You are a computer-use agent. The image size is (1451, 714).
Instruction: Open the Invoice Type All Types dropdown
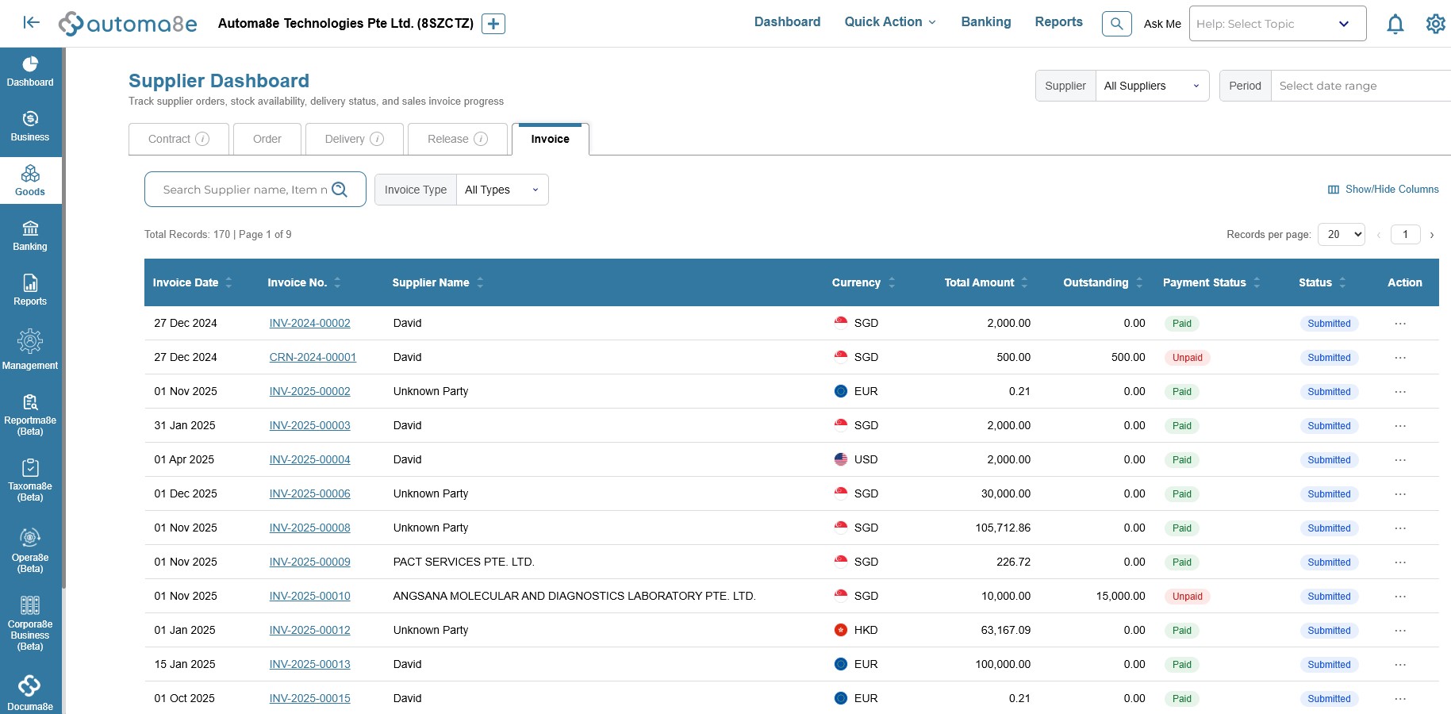502,190
